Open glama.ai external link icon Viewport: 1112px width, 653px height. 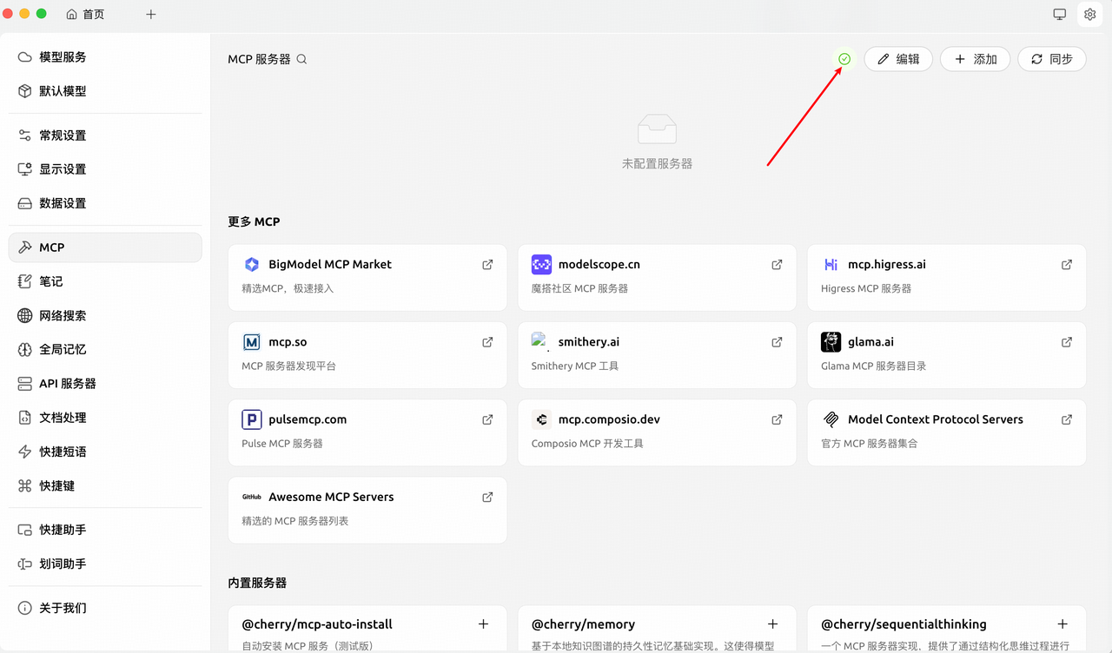[1066, 342]
